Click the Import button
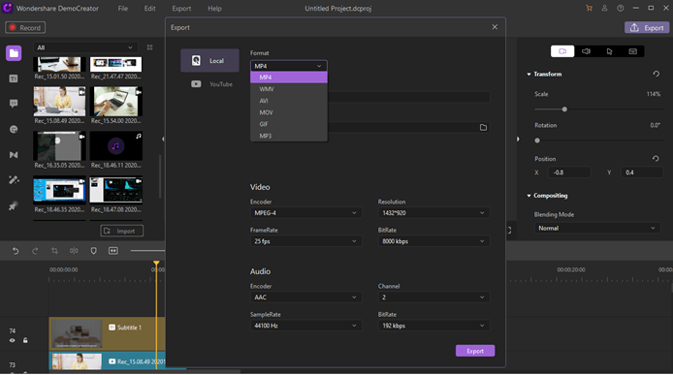 (x=122, y=231)
